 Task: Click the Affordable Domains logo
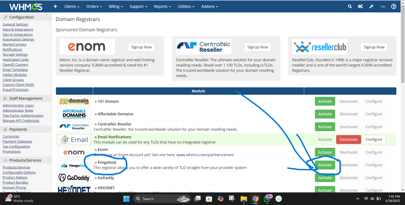pos(74,114)
